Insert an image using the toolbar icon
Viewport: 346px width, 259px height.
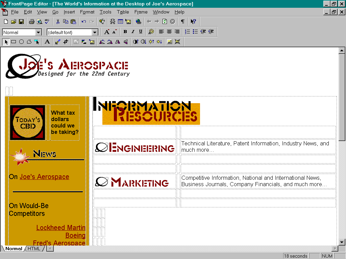pyautogui.click(x=128, y=21)
